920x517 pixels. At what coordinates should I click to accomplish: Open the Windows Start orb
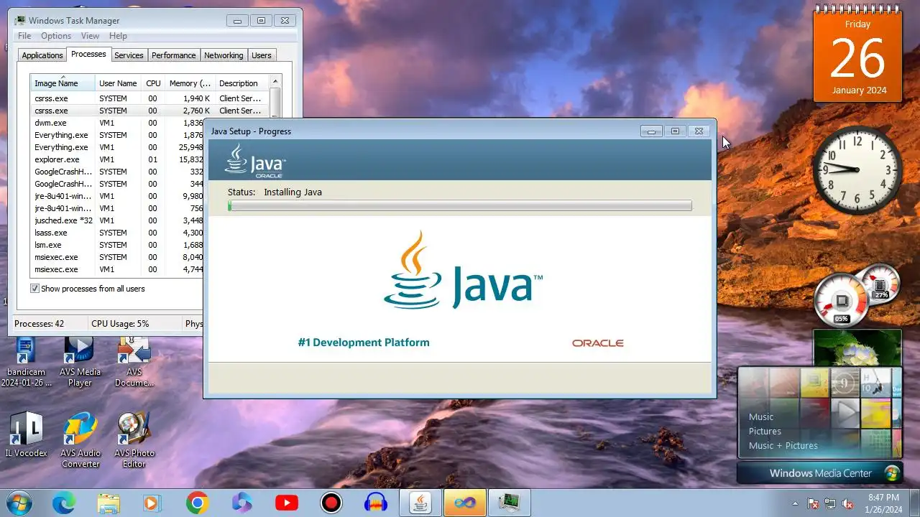(19, 503)
